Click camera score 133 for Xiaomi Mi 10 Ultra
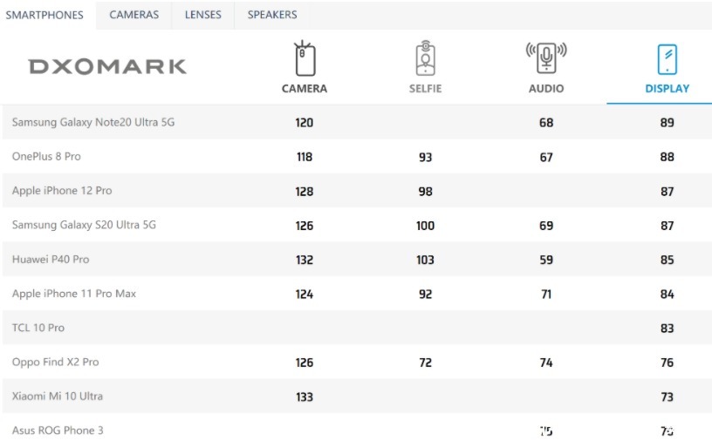 tap(305, 397)
